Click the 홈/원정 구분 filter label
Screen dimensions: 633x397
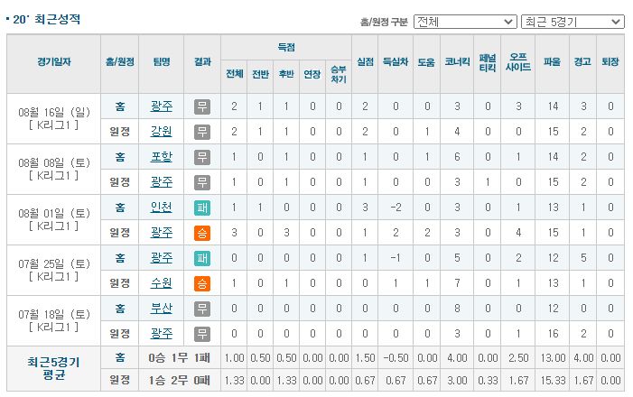click(x=384, y=22)
